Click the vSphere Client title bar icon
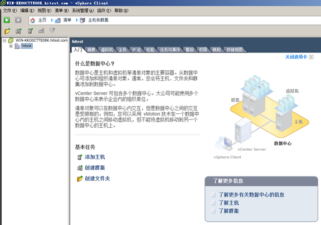The width and height of the screenshot is (321, 225). [3, 3]
